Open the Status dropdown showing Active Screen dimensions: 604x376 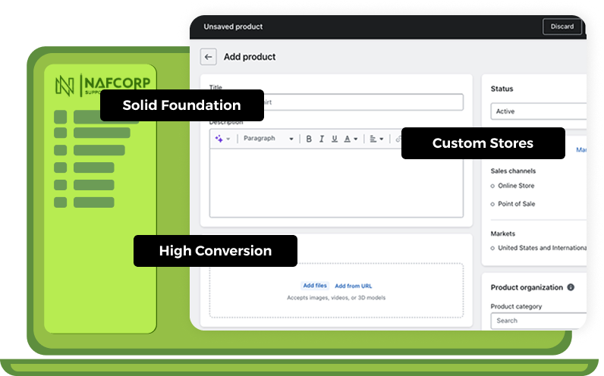[539, 111]
